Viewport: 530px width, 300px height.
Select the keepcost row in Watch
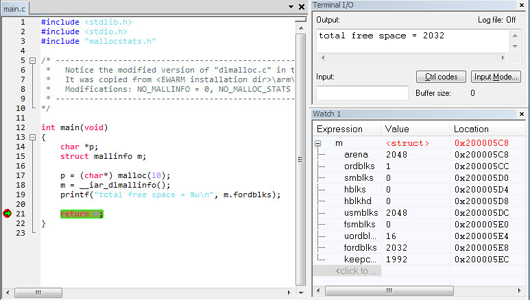point(419,260)
